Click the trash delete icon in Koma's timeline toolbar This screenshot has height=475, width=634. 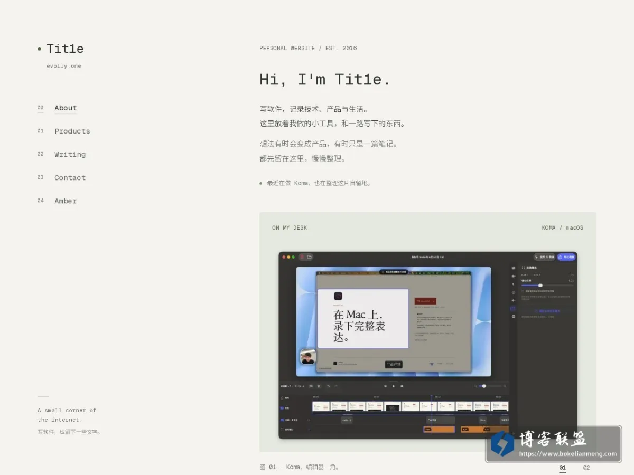pyautogui.click(x=319, y=386)
